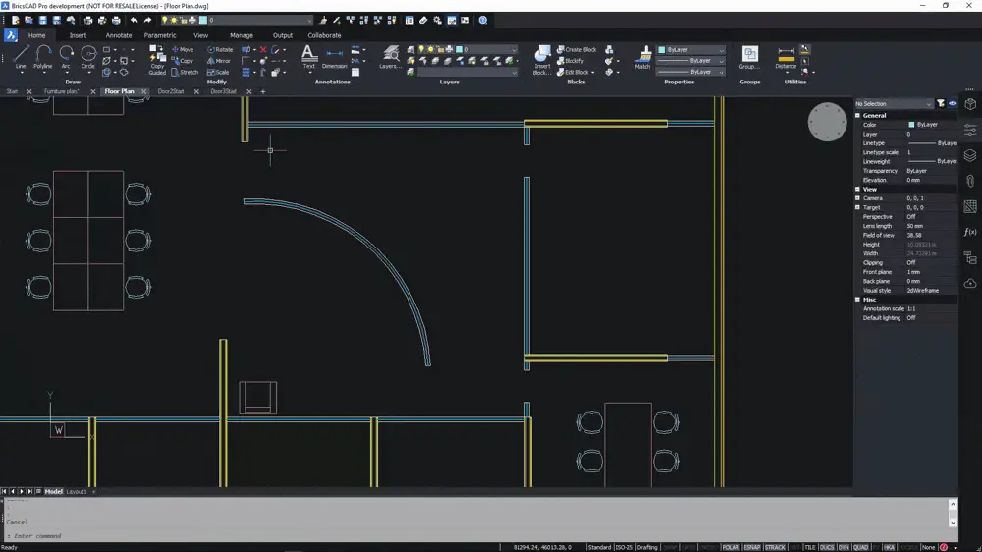This screenshot has height=552, width=982.
Task: Click the Match properties brush icon
Action: pyautogui.click(x=643, y=57)
